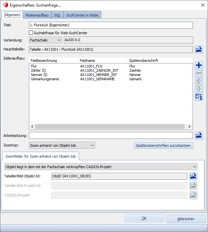208x232 pixels.
Task: Click folder icon beside Tabellenfeld Projekt-Id
Action: (x=193, y=186)
